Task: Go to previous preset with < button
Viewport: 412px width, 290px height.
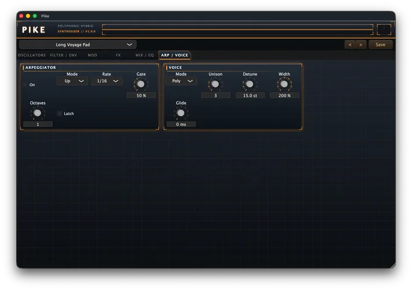Action: coord(350,45)
